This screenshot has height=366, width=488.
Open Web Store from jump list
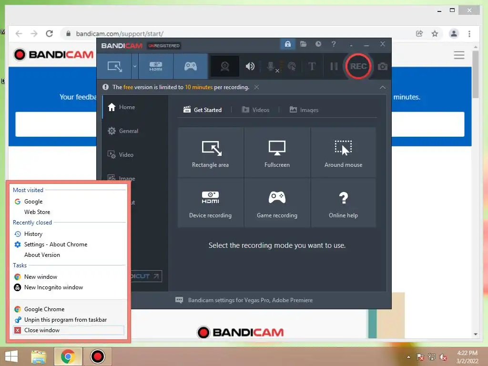click(69, 212)
